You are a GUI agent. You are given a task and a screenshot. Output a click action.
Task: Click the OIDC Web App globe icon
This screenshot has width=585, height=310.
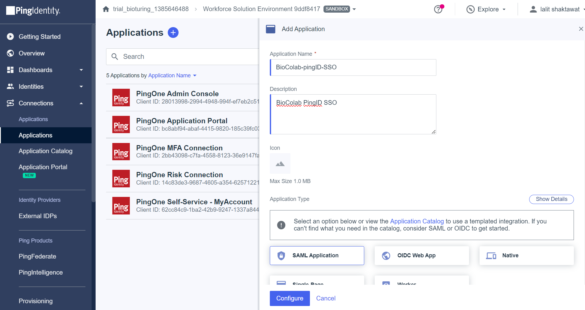pos(386,255)
